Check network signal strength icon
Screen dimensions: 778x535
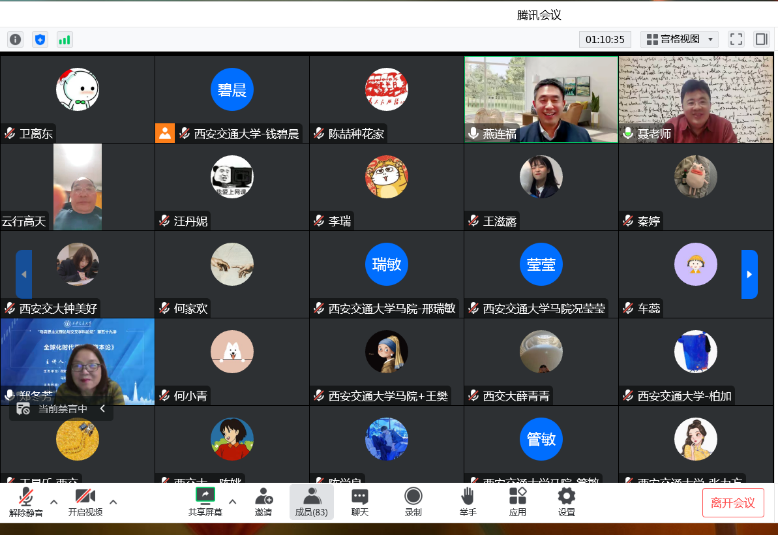click(x=65, y=39)
